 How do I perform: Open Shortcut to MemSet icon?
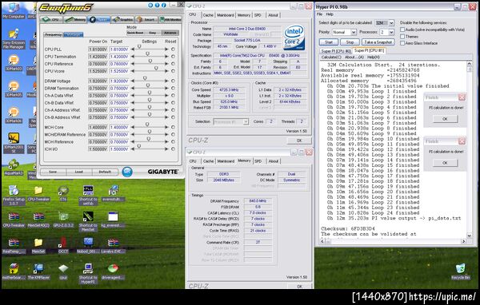click(x=88, y=221)
